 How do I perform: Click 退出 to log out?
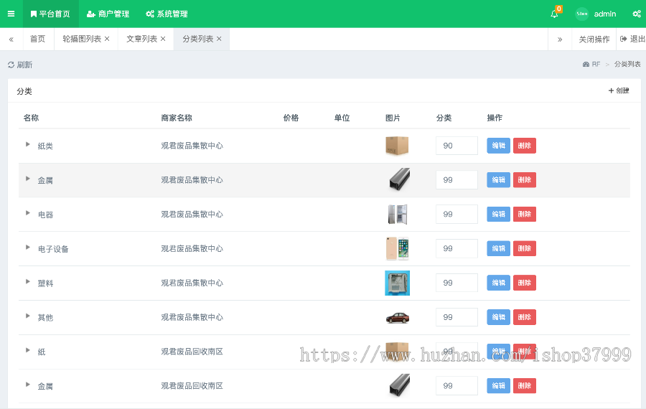click(x=632, y=39)
